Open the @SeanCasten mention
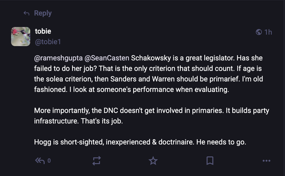Screen dimensions: 285x176 tap(107, 58)
